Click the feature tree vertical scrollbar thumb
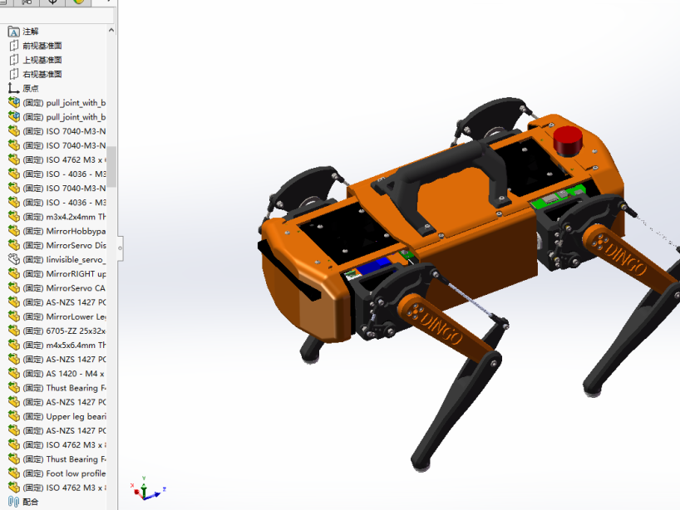The width and height of the screenshot is (680, 510). point(112,166)
